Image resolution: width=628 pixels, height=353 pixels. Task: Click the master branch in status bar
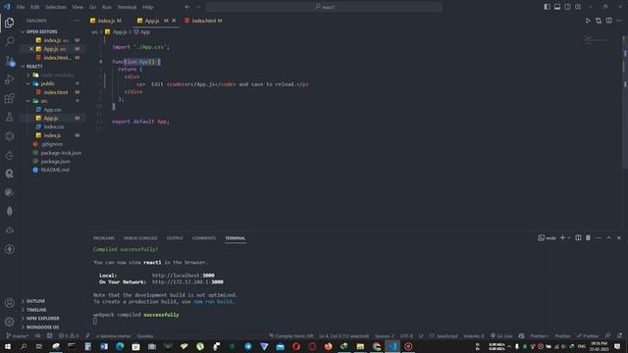tap(17, 335)
